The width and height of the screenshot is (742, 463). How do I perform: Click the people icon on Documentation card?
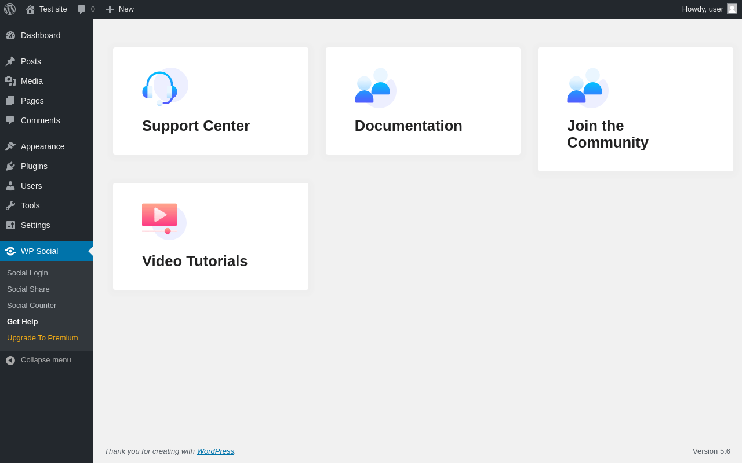click(376, 88)
